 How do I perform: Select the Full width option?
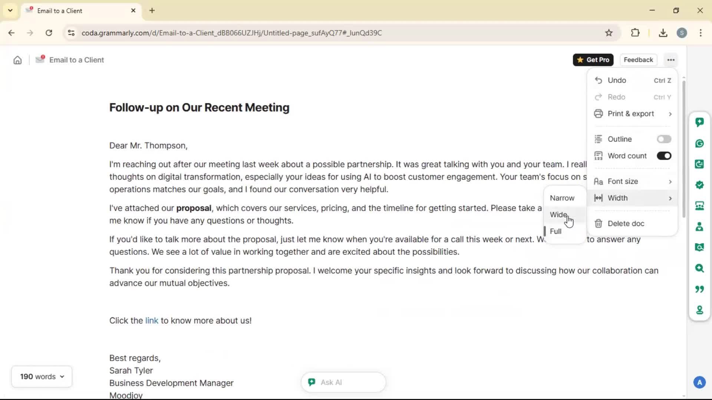pyautogui.click(x=556, y=231)
